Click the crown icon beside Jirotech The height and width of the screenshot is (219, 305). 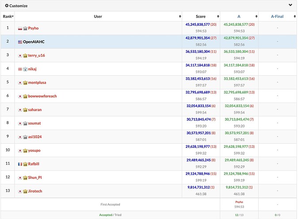pos(25,192)
